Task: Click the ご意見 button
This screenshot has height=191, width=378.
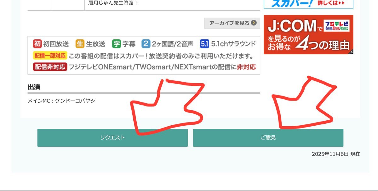Action: coord(268,138)
